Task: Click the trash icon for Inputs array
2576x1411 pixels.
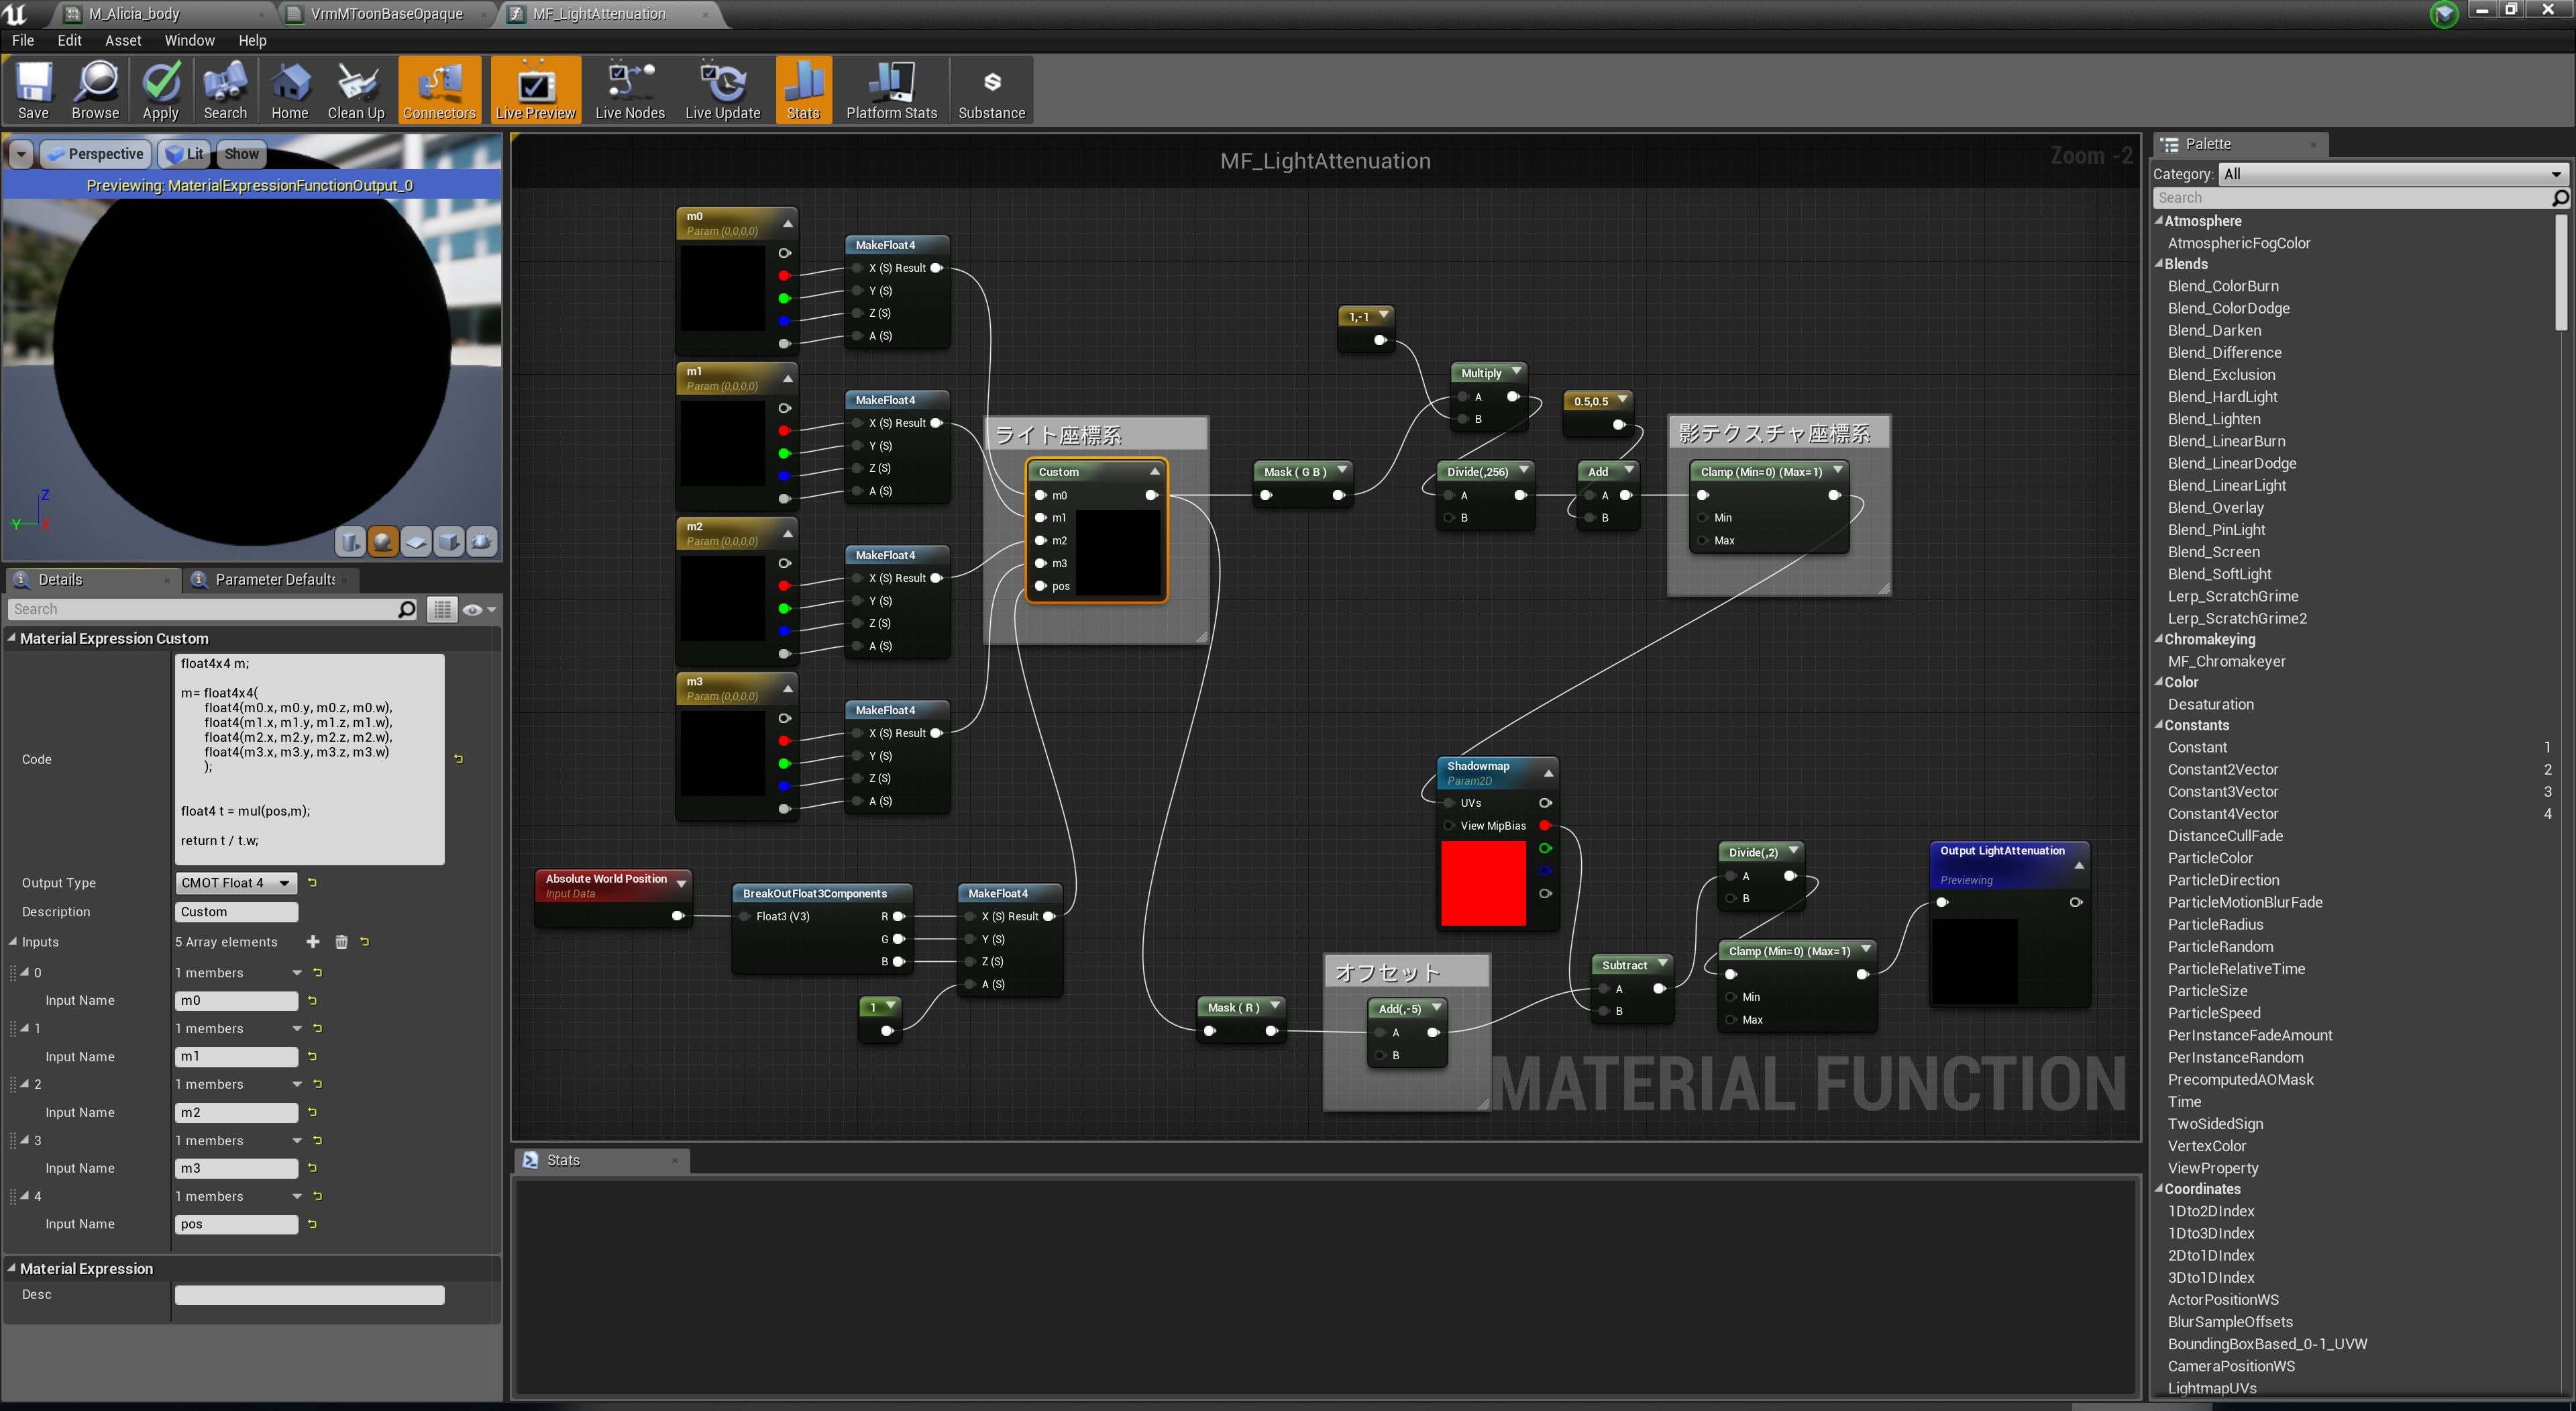Action: pos(341,942)
